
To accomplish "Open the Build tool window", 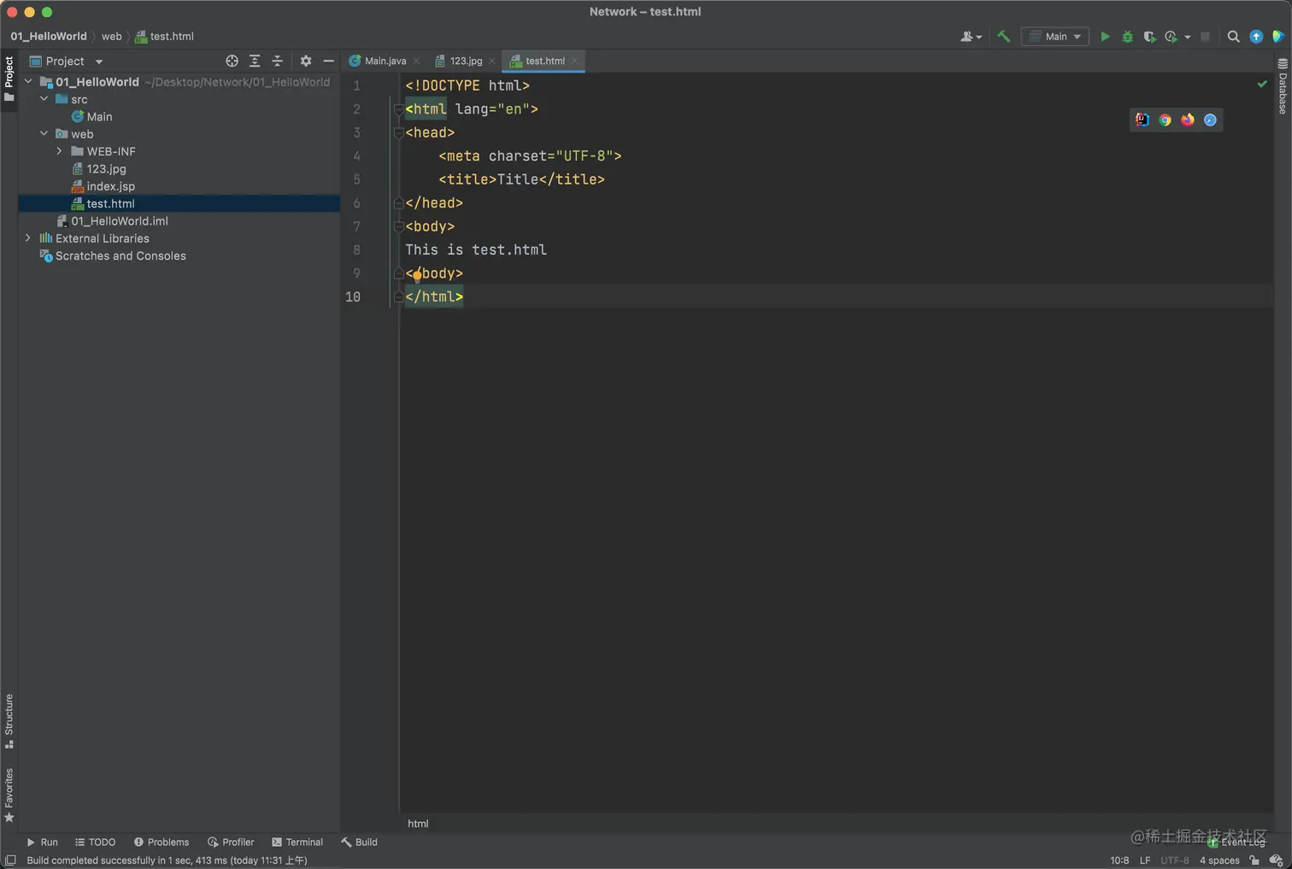I will 359,843.
